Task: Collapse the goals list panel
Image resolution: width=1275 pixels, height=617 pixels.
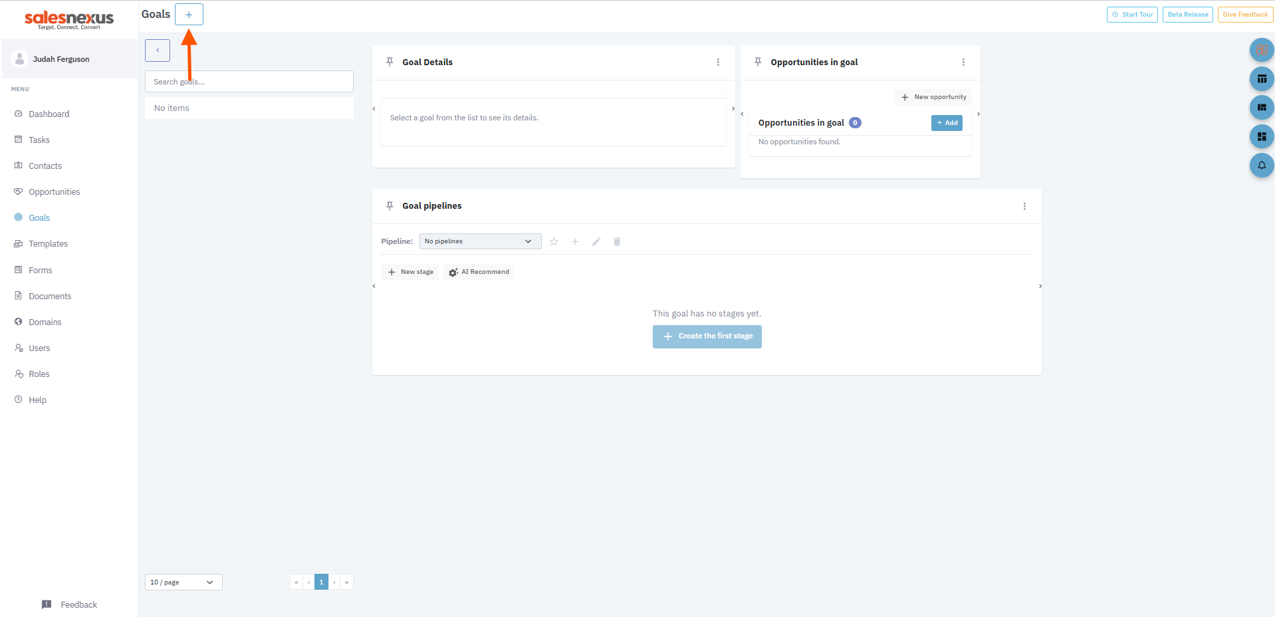Action: click(158, 51)
